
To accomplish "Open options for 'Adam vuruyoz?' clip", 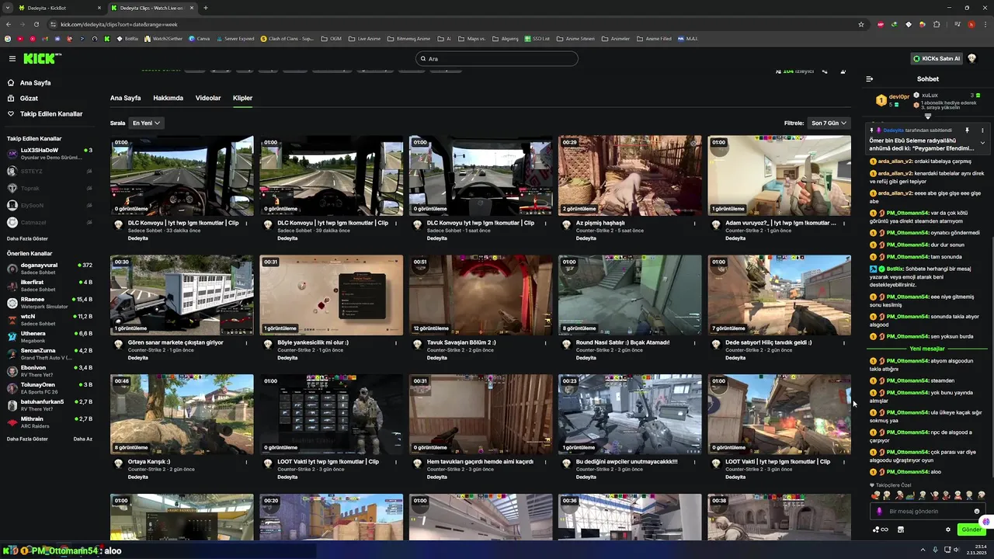I will tap(844, 223).
